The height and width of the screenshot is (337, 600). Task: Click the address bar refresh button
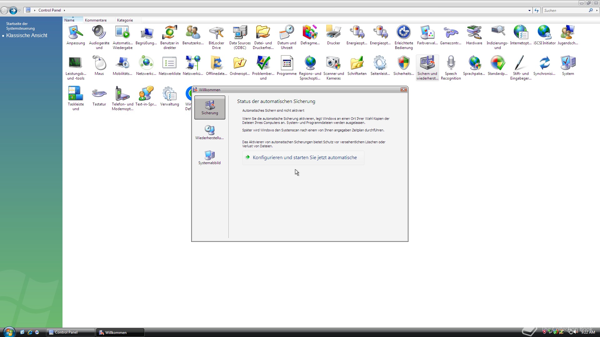[x=537, y=10]
